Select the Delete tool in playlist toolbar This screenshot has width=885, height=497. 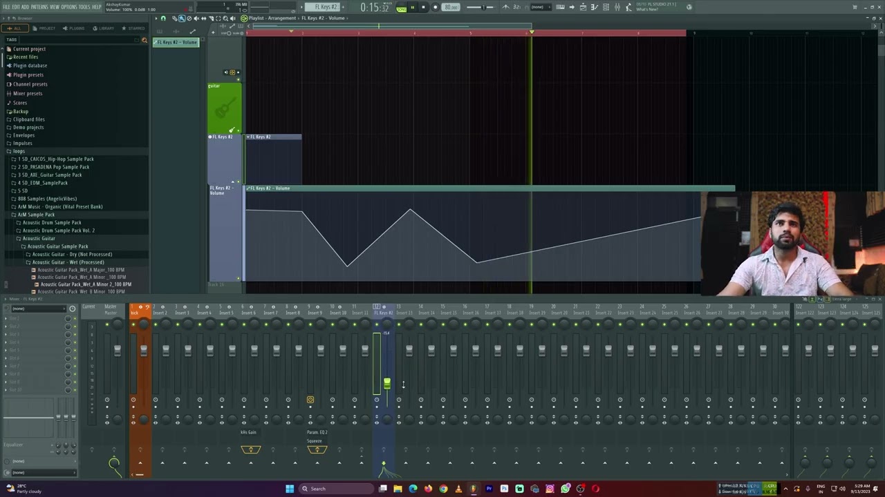189,18
